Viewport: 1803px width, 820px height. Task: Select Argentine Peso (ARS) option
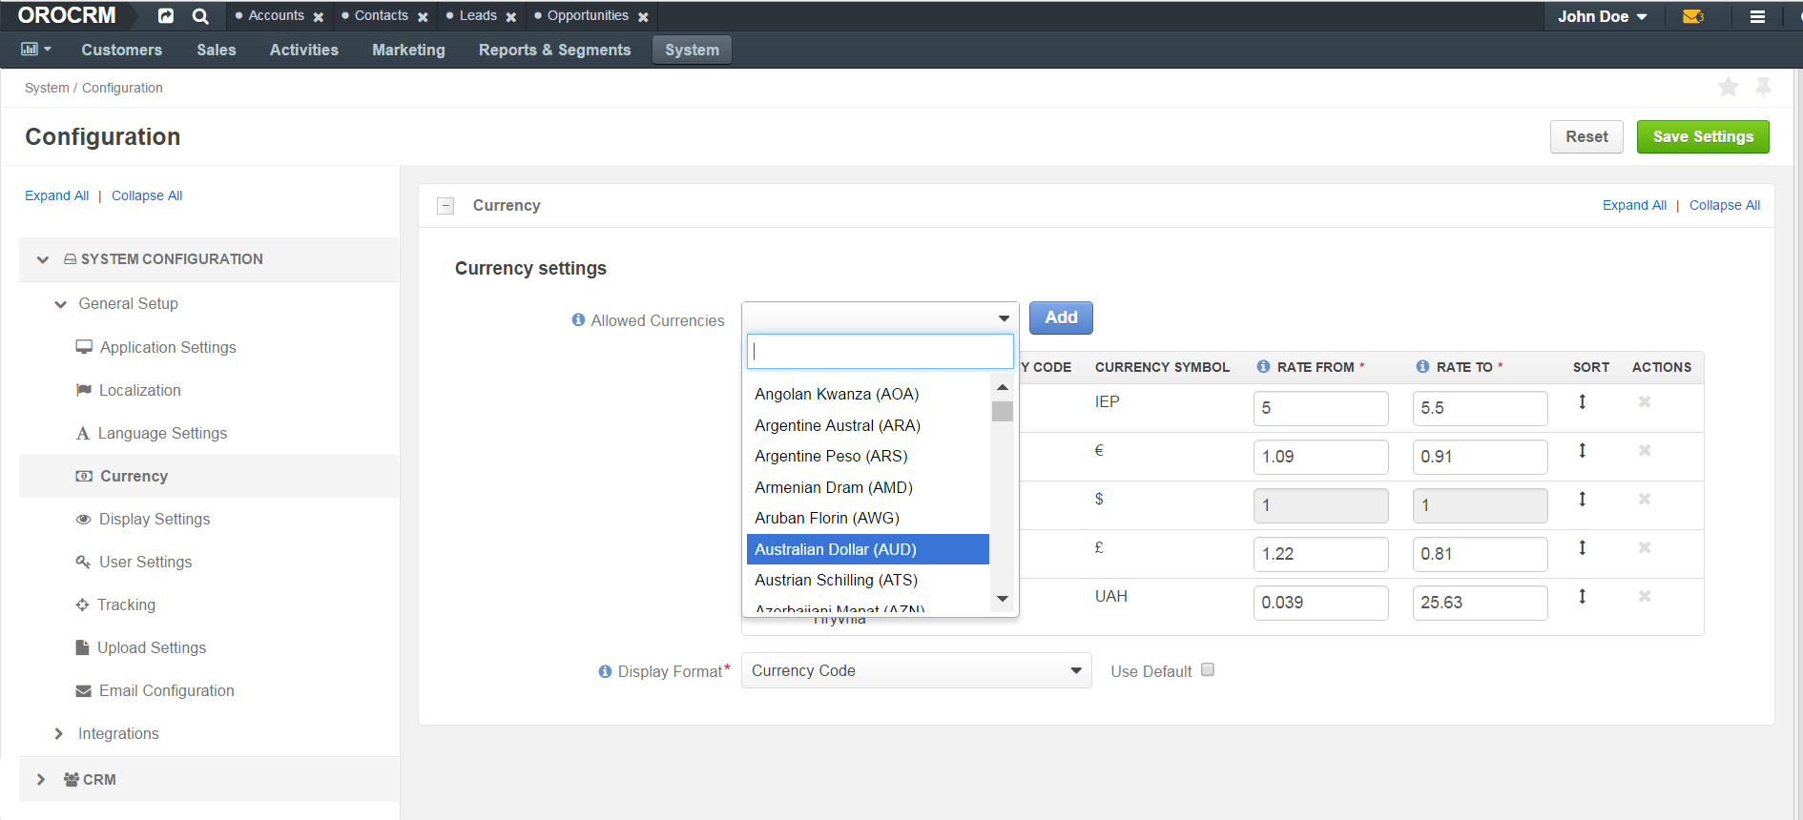(x=868, y=456)
